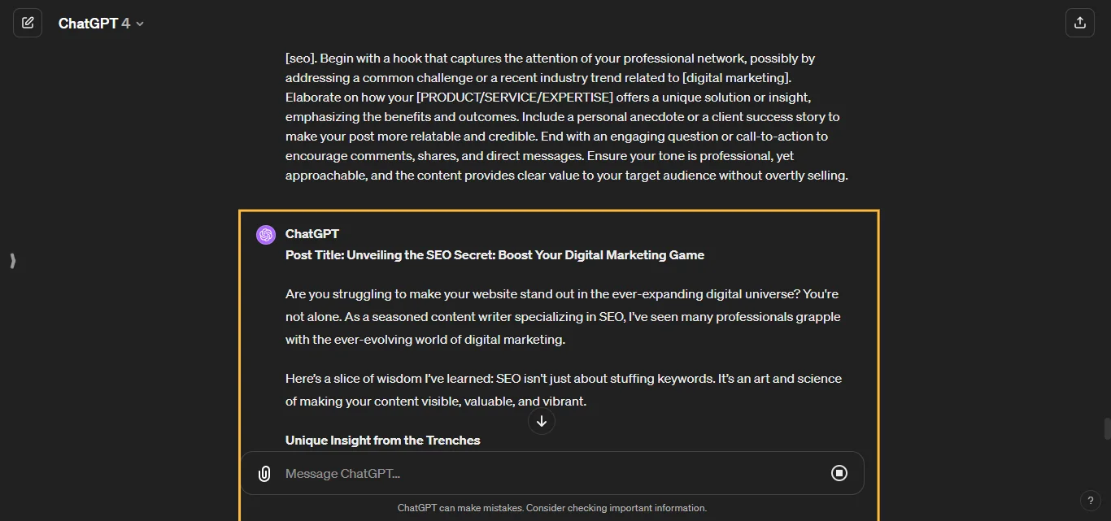Click the sidebar reveal chevron on the left edge

click(x=12, y=261)
